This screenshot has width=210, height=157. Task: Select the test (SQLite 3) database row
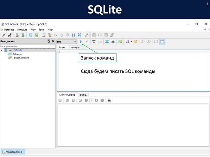29,50
